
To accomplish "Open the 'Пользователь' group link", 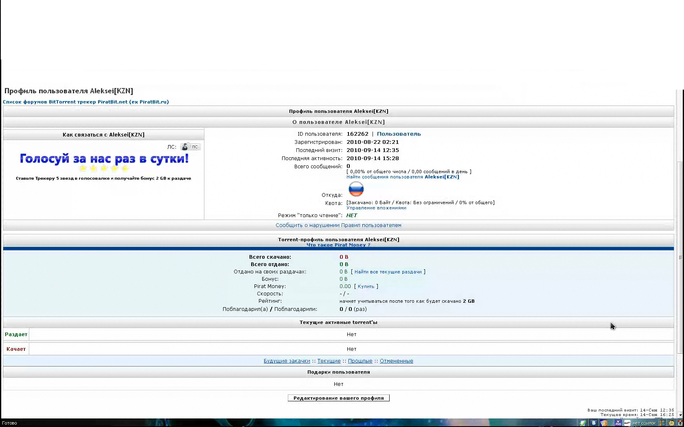I will coord(399,134).
